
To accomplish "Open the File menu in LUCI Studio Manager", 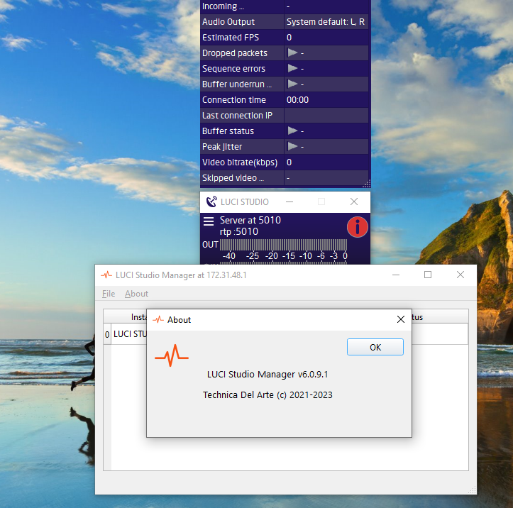I will (109, 294).
